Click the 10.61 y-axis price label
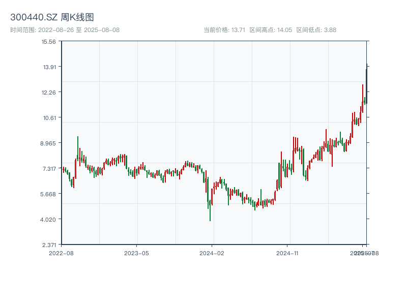The height and width of the screenshot is (305, 407). click(49, 117)
